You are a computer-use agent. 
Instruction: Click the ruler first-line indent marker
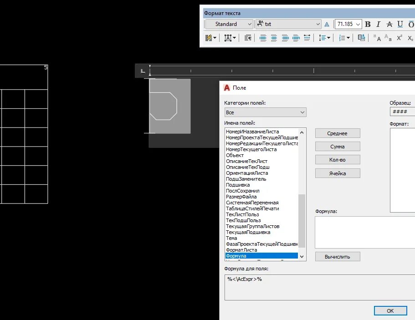pyautogui.click(x=150, y=66)
